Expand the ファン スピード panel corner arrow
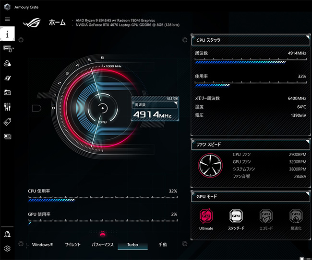This screenshot has width=312, height=260. (x=308, y=141)
